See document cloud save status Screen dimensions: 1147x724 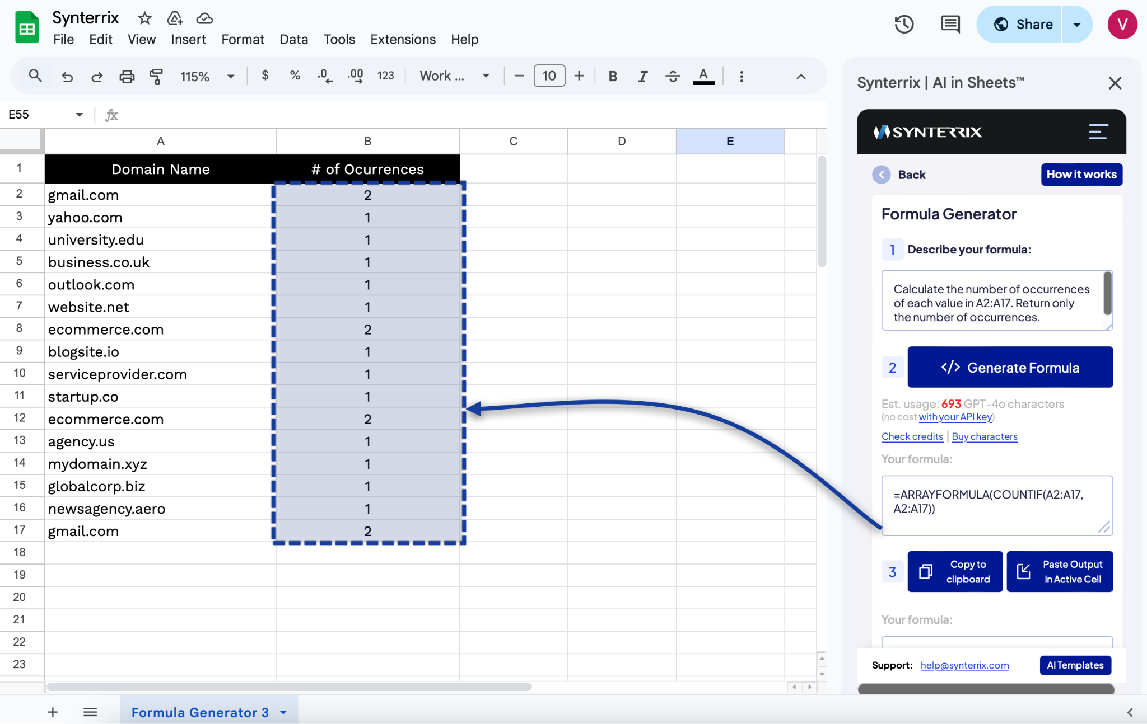[x=204, y=18]
